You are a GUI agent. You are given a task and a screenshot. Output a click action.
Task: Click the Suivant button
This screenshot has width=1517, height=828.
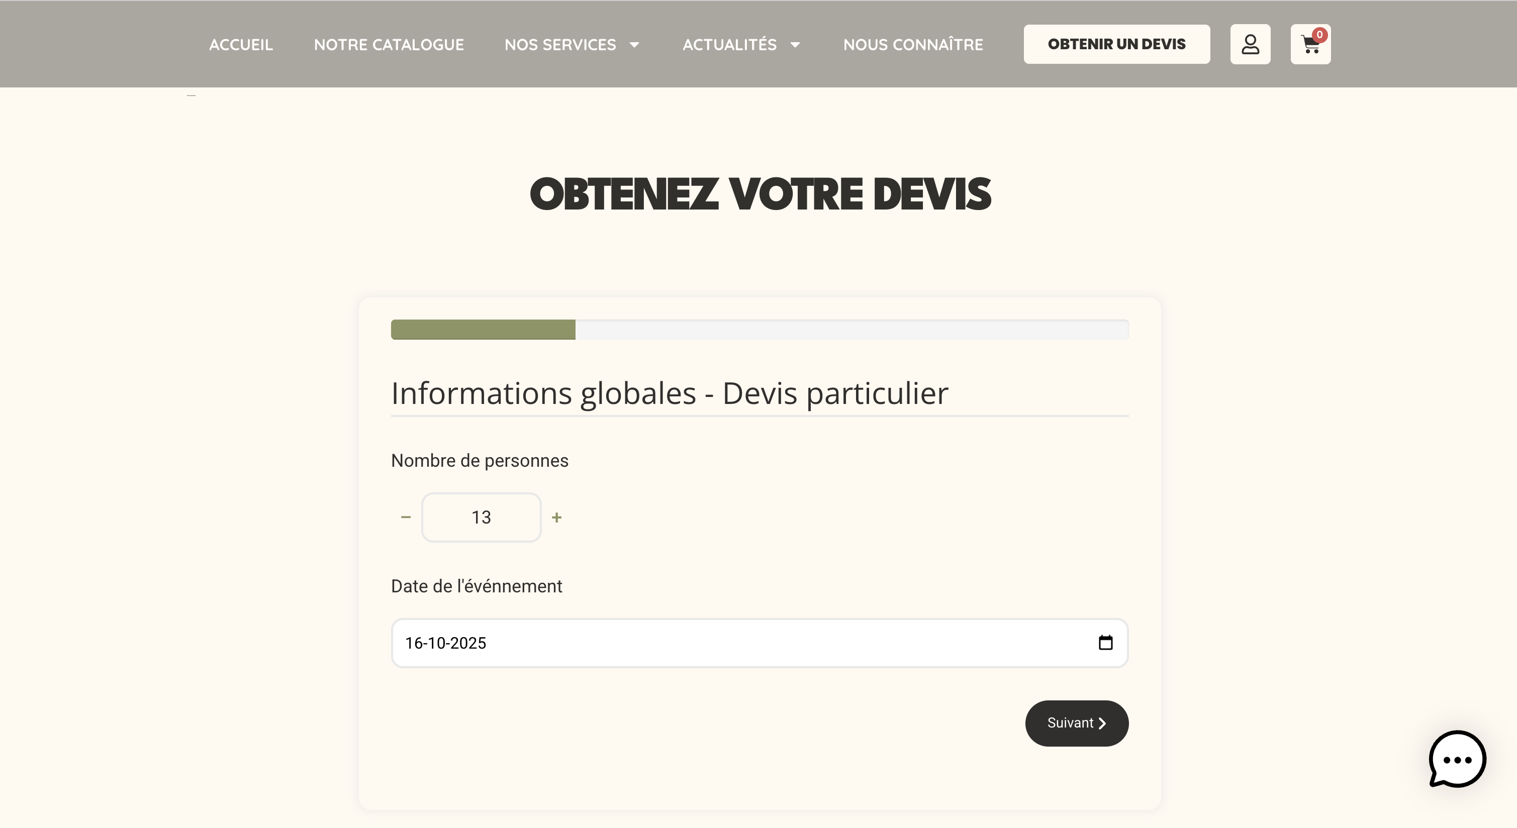pos(1070,723)
